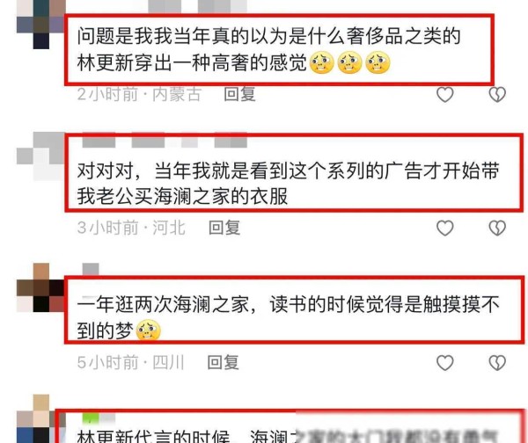Select the comment about 带我老公买海澜之家
Image resolution: width=528 pixels, height=443 pixels.
point(294,172)
